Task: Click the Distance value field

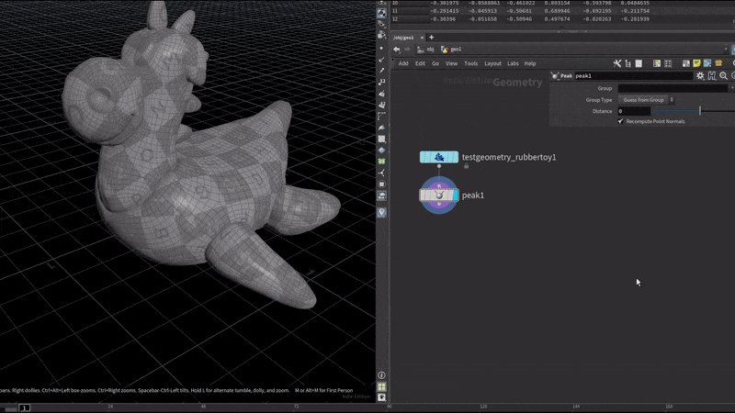Action: click(634, 111)
